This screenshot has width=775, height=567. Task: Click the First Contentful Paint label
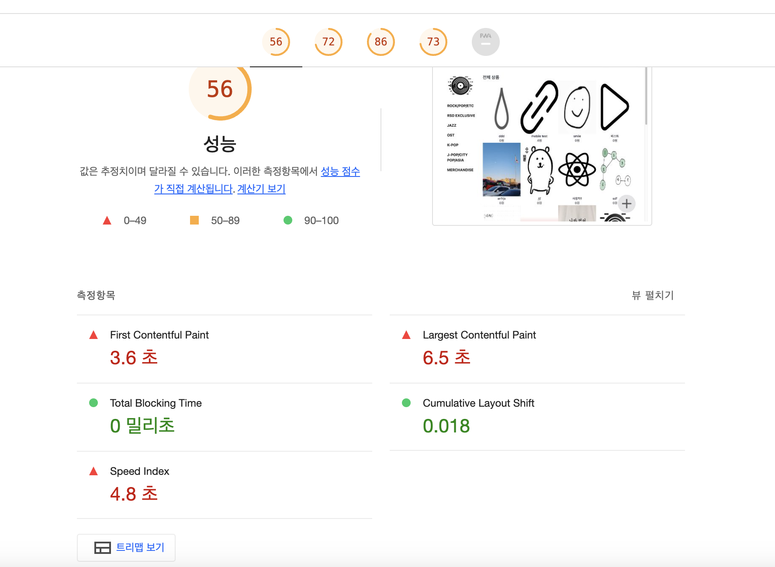coord(159,335)
